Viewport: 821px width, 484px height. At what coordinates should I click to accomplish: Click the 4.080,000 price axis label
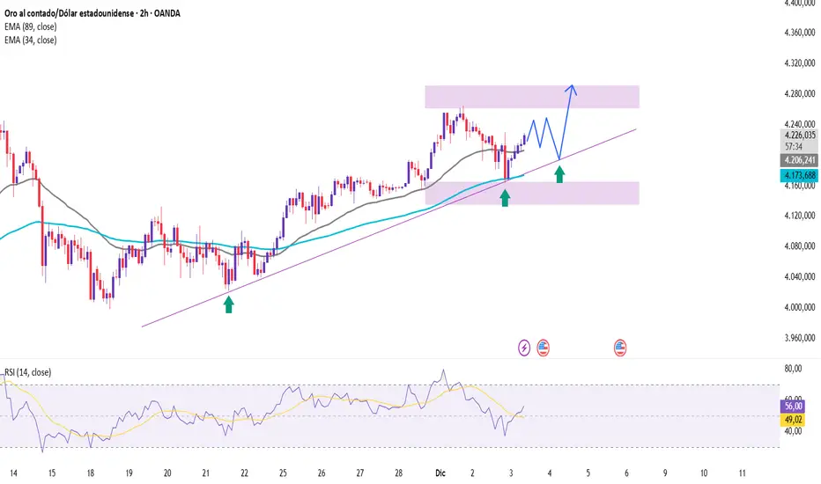click(800, 246)
